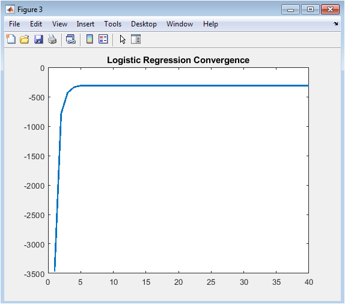
Task: Click the y-axis label -2000
Action: [x=34, y=186]
